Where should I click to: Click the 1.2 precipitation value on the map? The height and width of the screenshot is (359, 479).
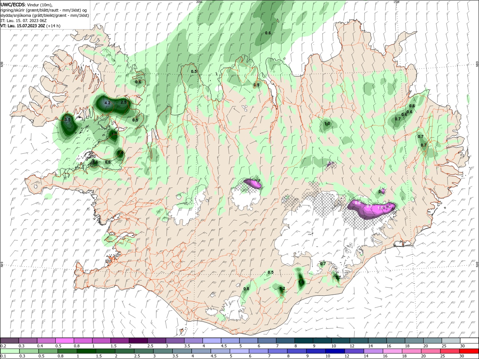coord(282,288)
